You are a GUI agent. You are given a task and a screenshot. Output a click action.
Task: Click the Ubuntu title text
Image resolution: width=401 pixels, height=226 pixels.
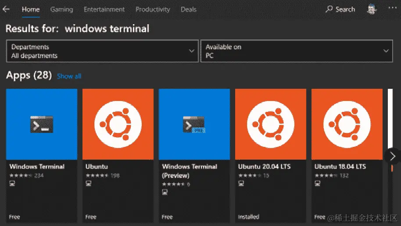coord(97,167)
